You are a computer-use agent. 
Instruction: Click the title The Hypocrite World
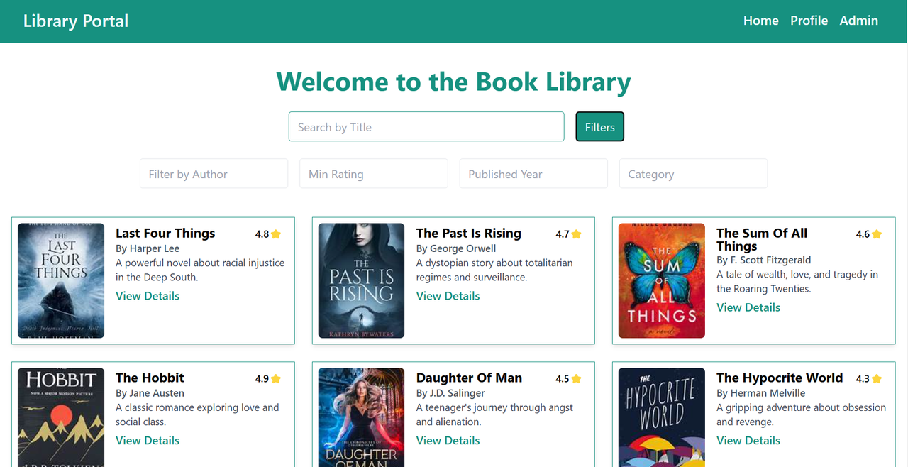coord(780,378)
